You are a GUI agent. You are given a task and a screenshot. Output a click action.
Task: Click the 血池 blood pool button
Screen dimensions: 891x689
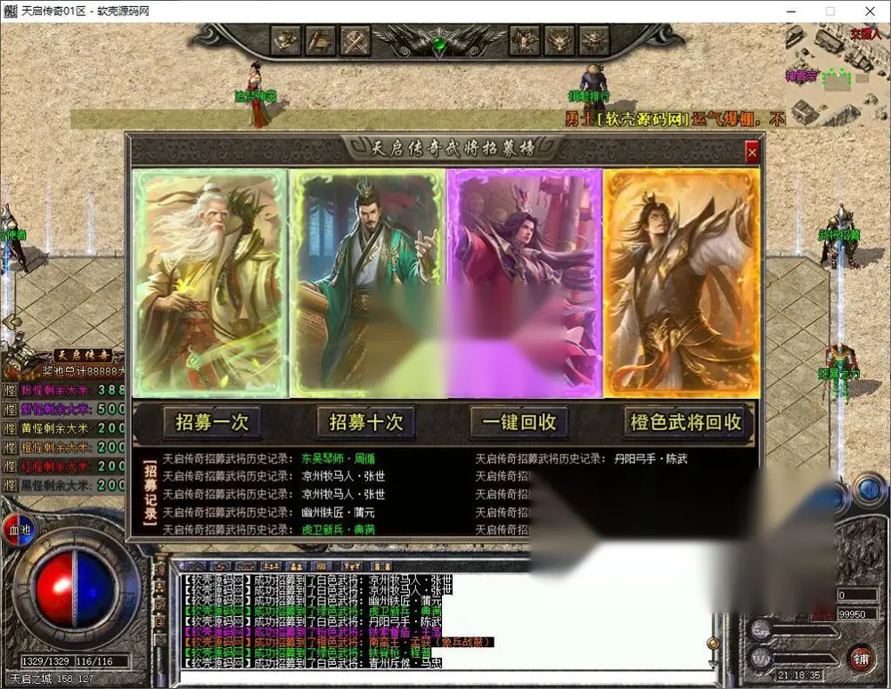(20, 530)
